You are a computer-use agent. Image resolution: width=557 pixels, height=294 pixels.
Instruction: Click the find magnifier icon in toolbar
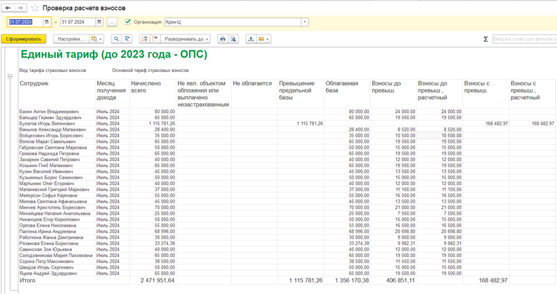(116, 39)
